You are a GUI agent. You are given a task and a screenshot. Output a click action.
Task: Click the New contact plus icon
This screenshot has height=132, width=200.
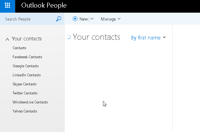tap(75, 19)
